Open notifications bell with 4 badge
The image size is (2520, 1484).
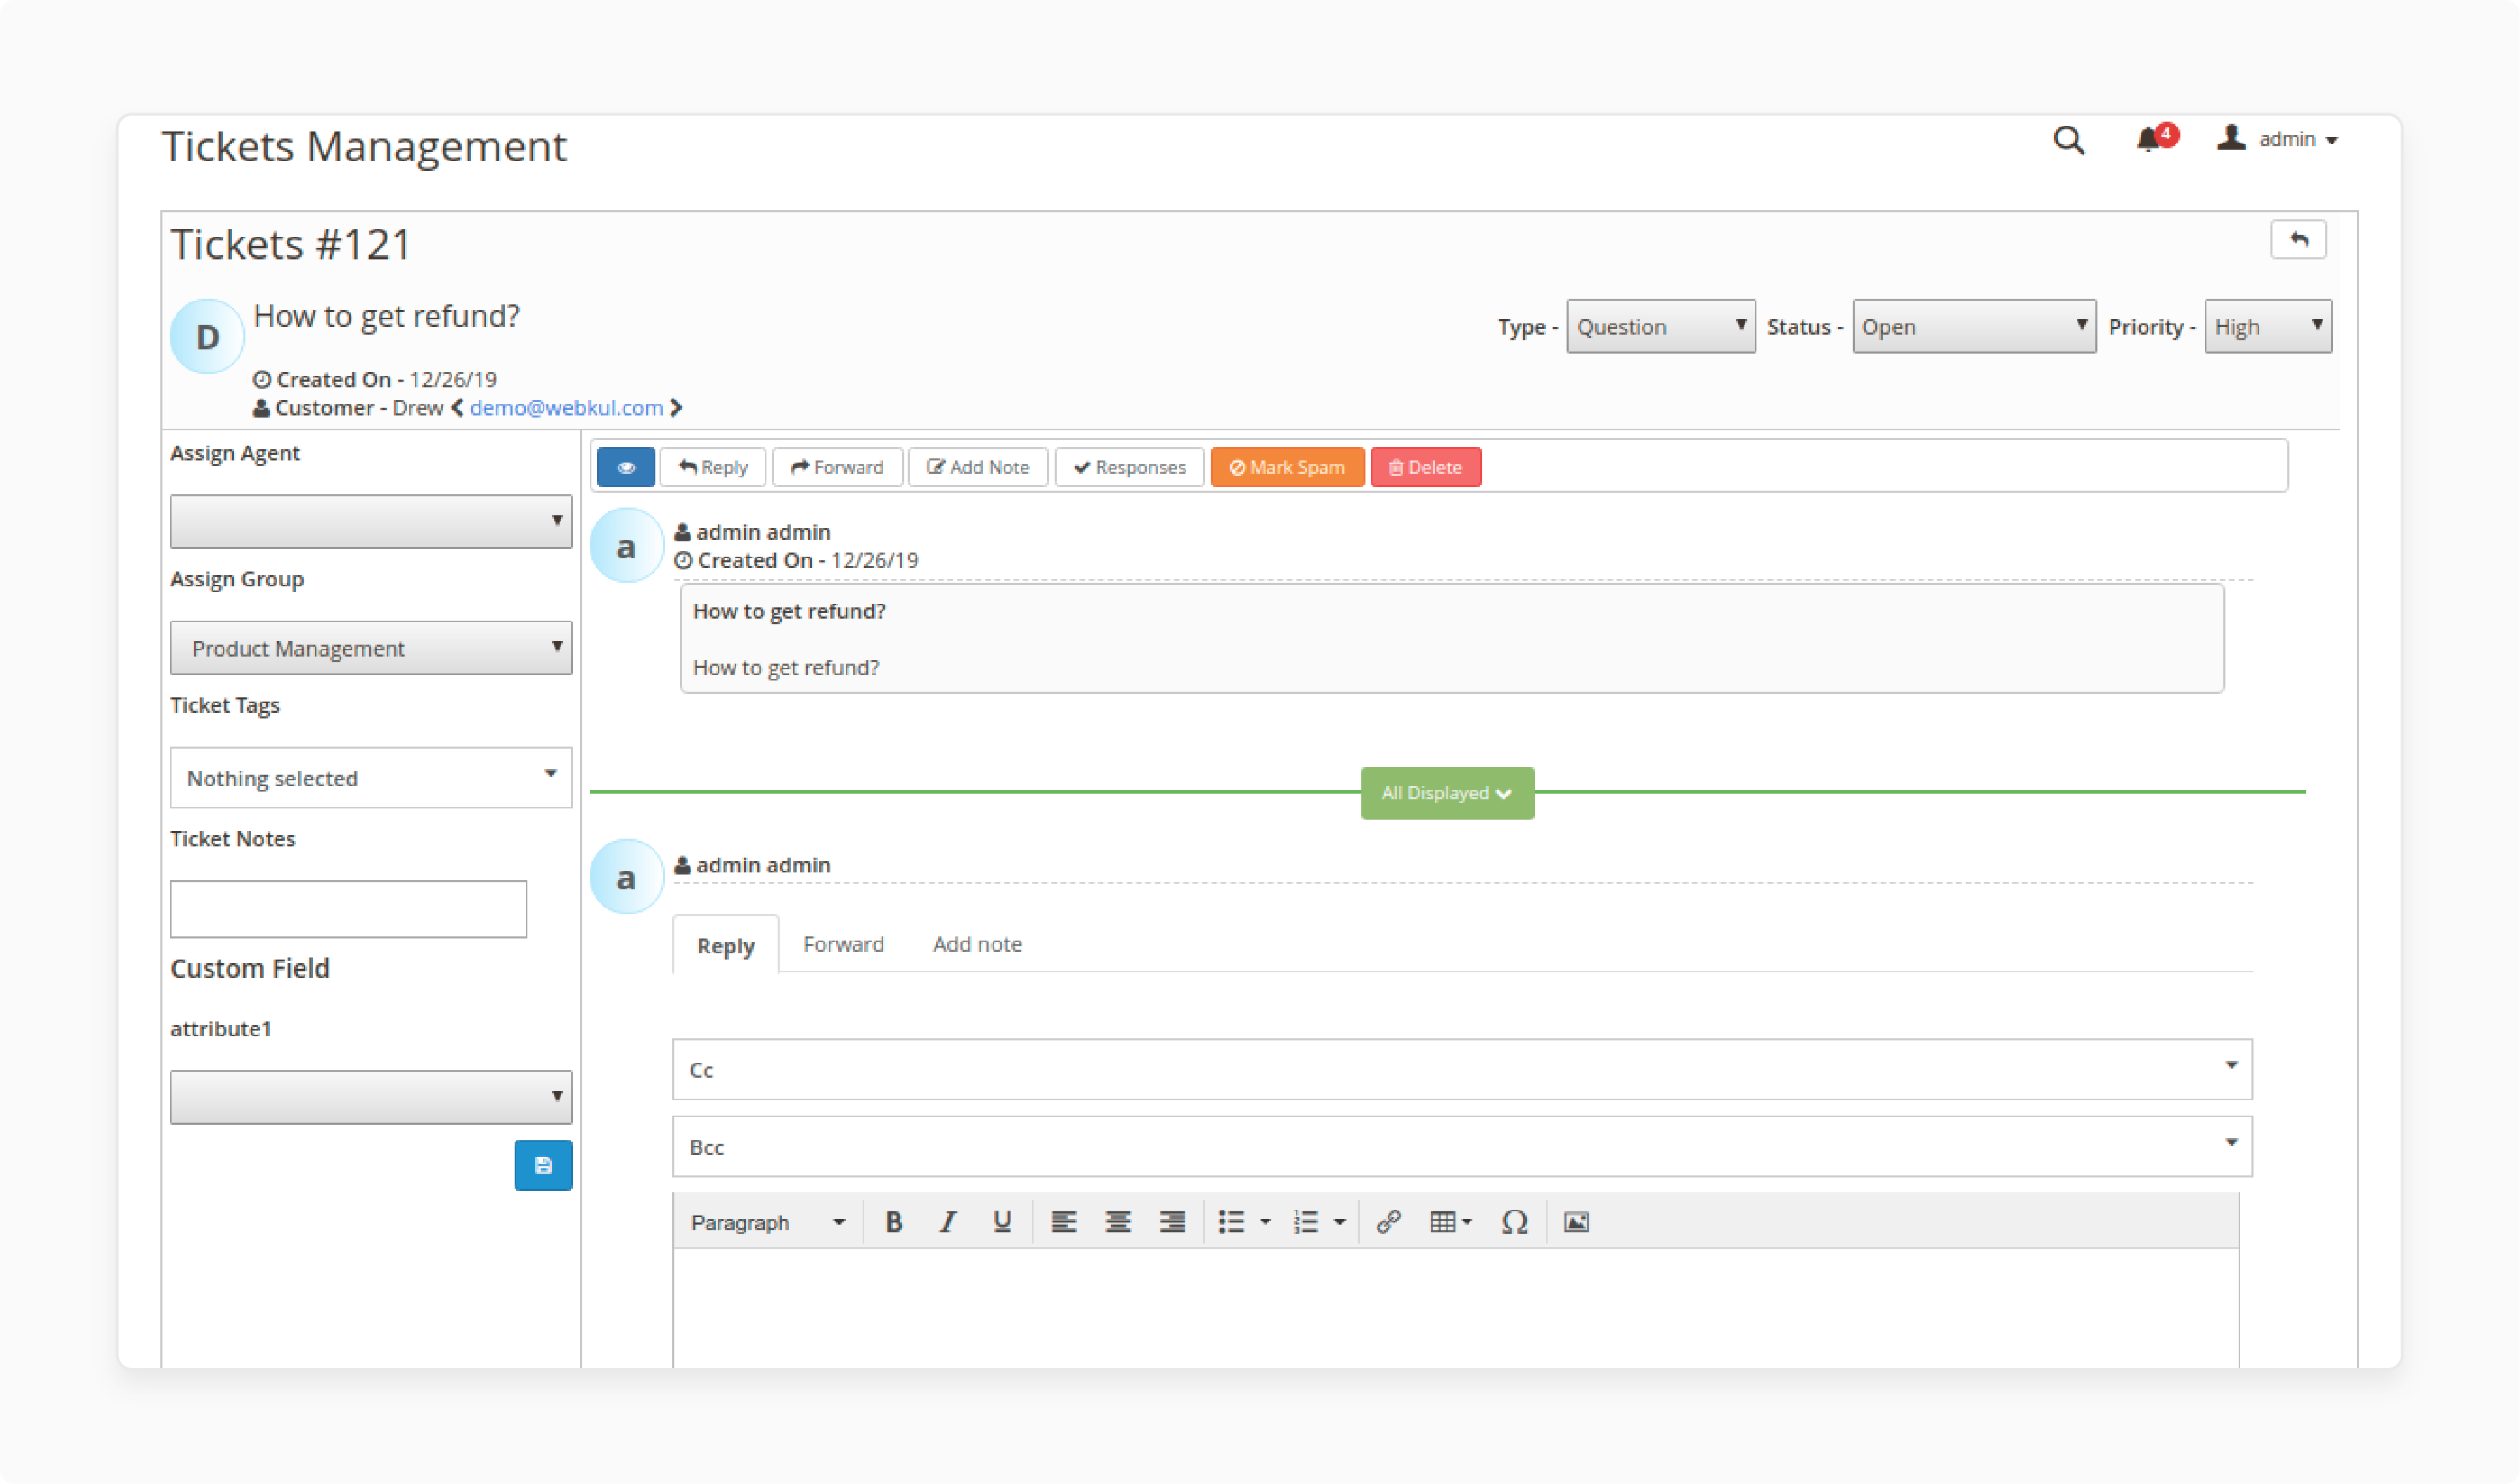click(x=2156, y=138)
